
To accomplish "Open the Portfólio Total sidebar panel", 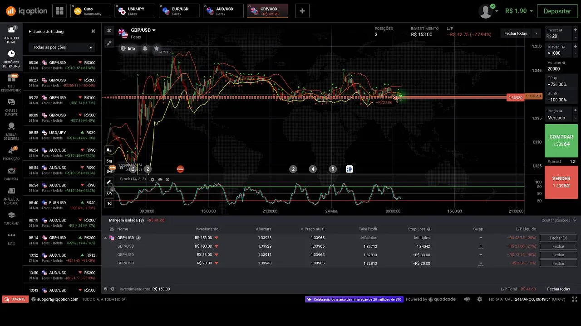I will click(11, 34).
